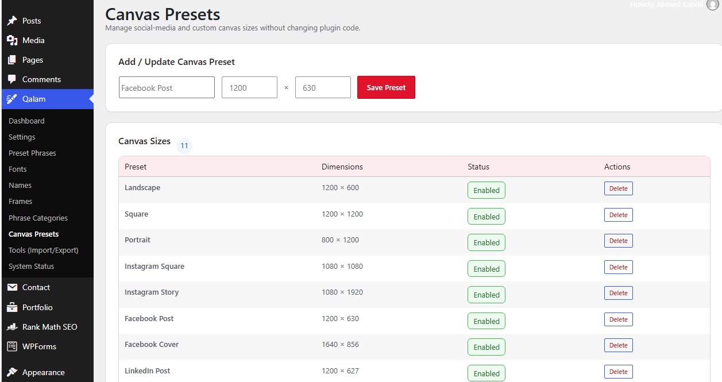The width and height of the screenshot is (722, 382).
Task: Open Names submenu item
Action: [x=20, y=185]
